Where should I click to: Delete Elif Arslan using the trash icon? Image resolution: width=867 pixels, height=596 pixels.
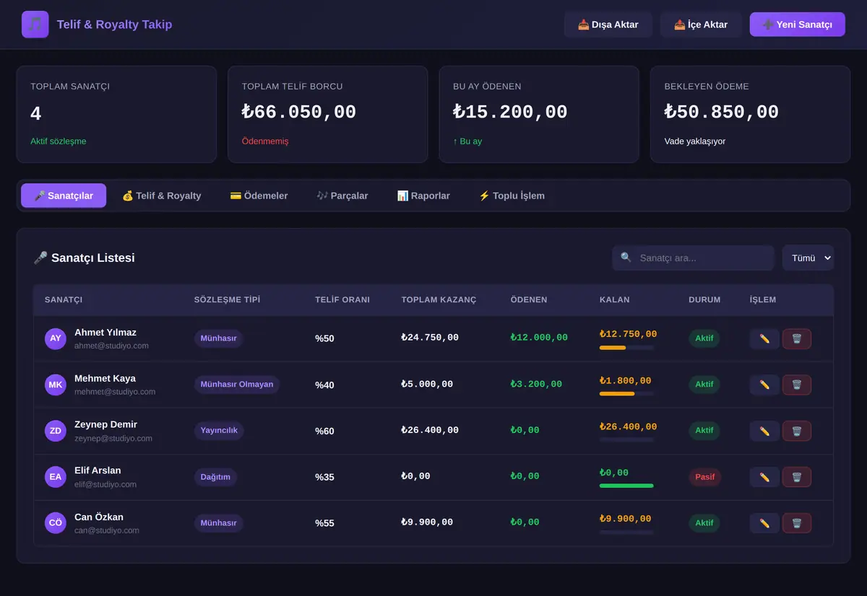point(797,477)
